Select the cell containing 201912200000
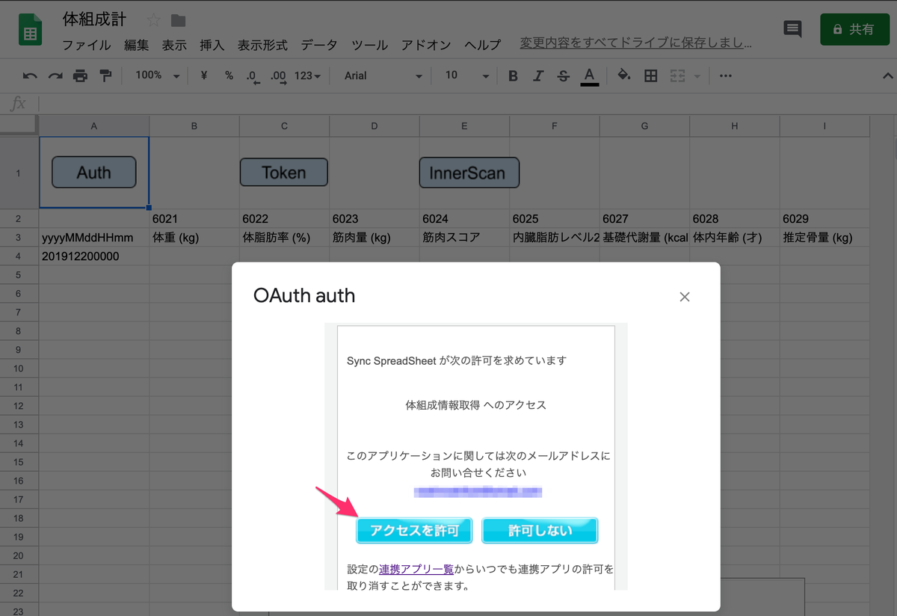 (94, 256)
